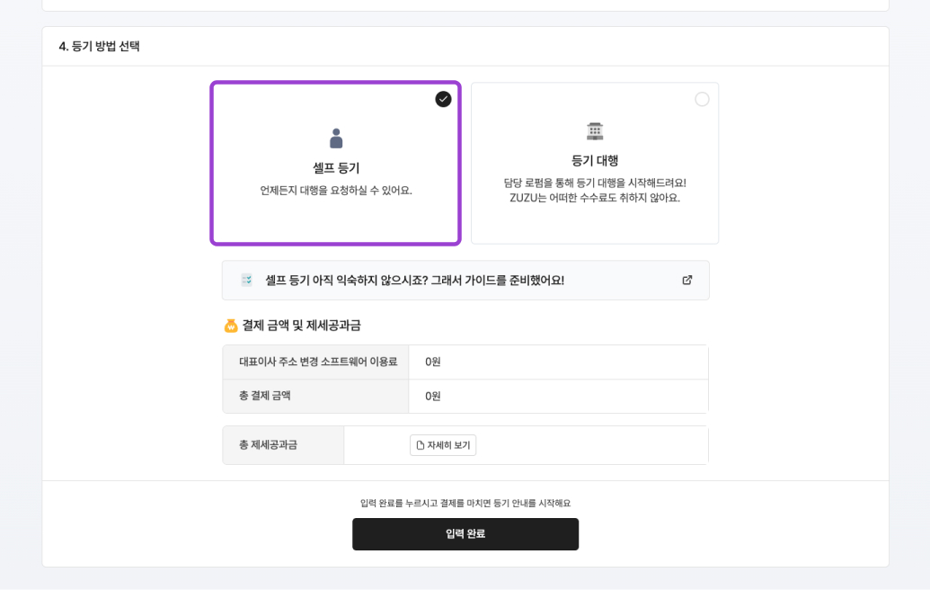Click the 0원 total payment amount cell
Image resolution: width=930 pixels, height=590 pixels.
click(557, 395)
